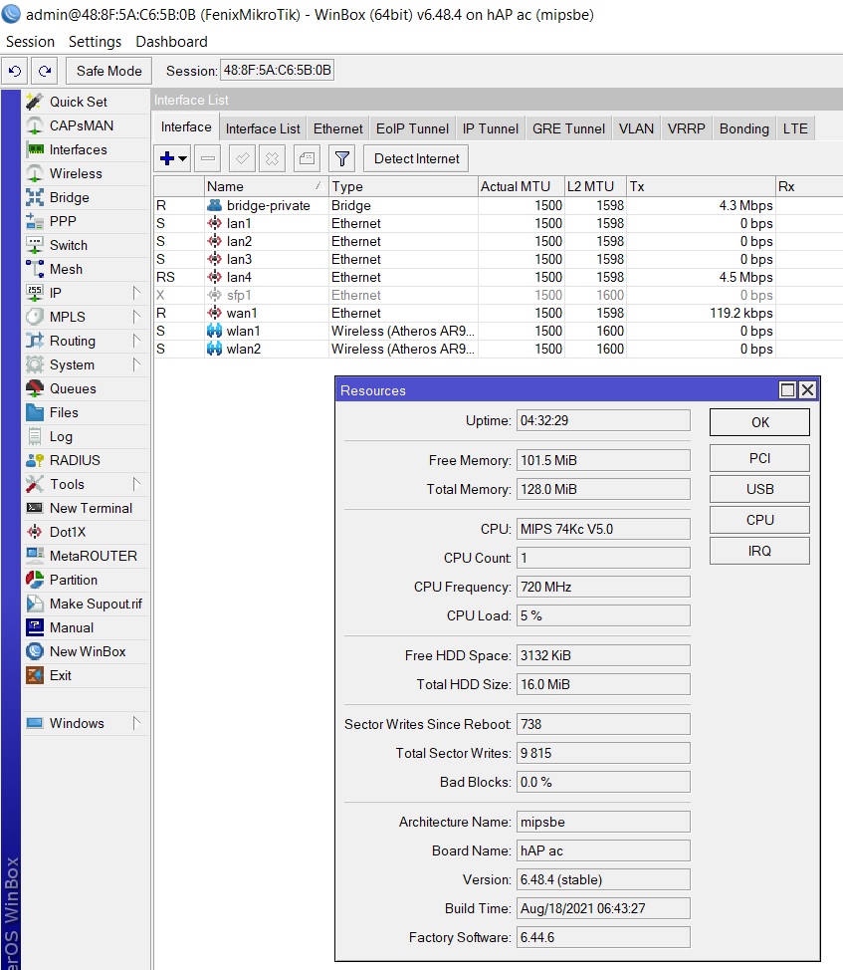Viewport: 843px width, 970px height.
Task: Click the Undo arrow icon
Action: coord(15,71)
